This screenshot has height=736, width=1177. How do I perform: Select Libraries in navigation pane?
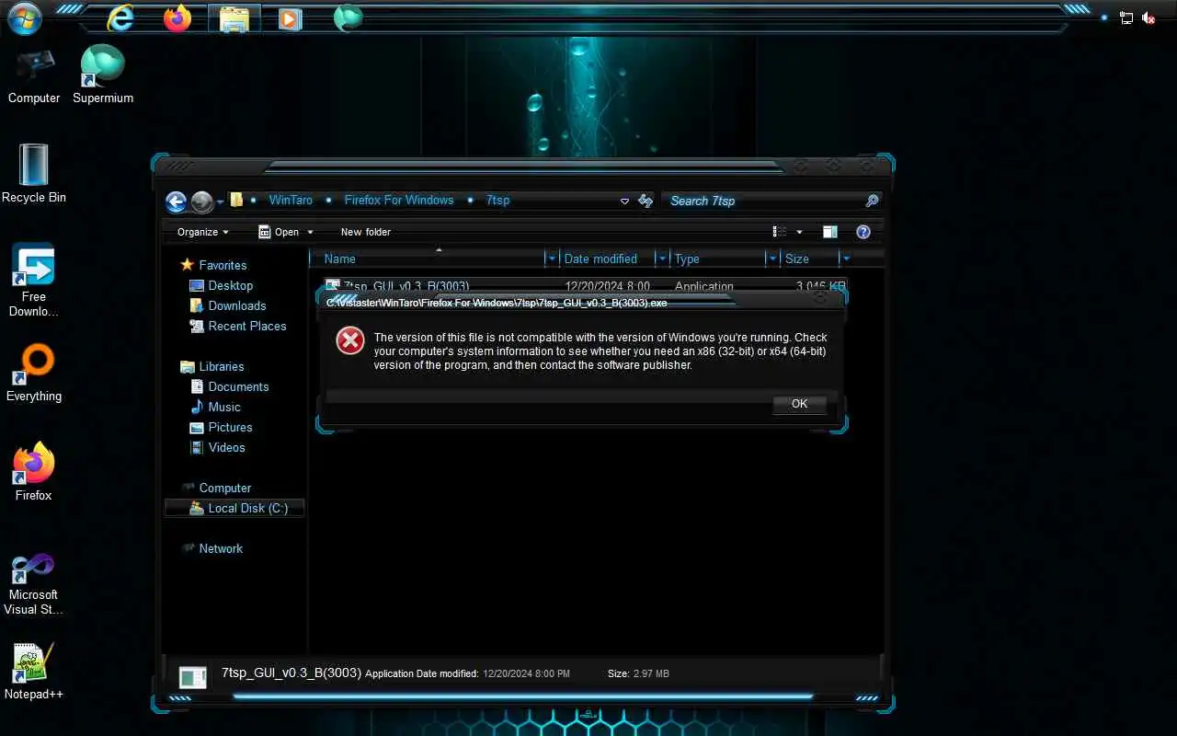click(x=221, y=366)
